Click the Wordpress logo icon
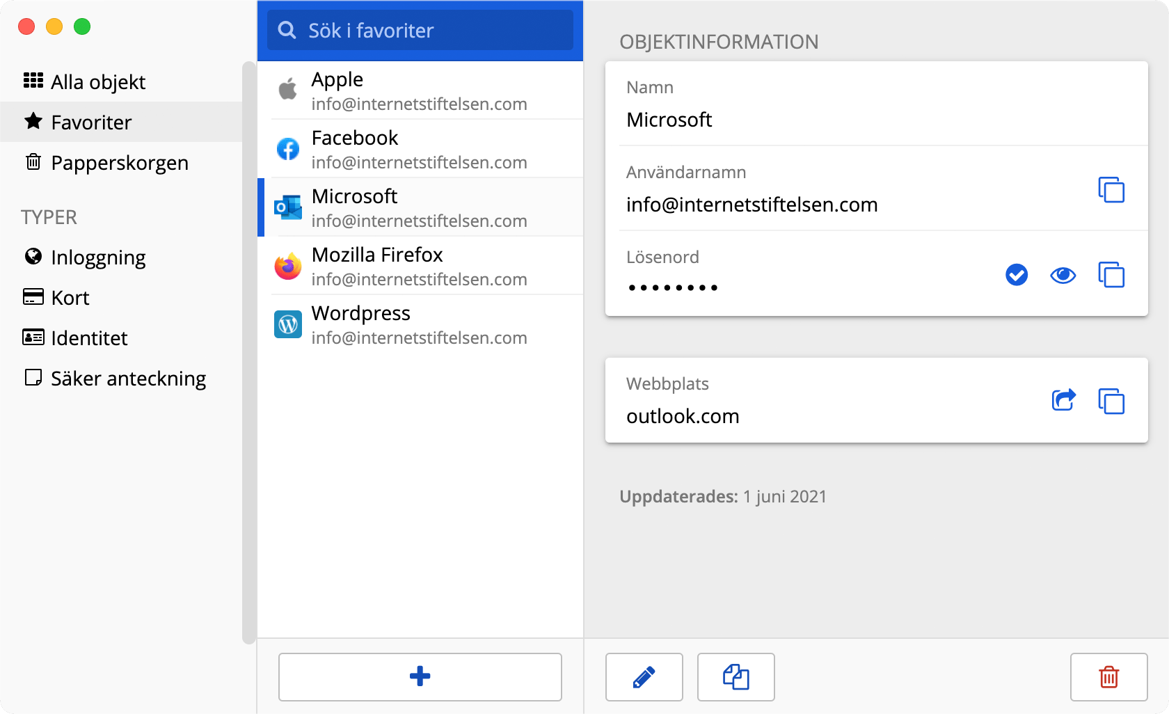 click(x=288, y=324)
